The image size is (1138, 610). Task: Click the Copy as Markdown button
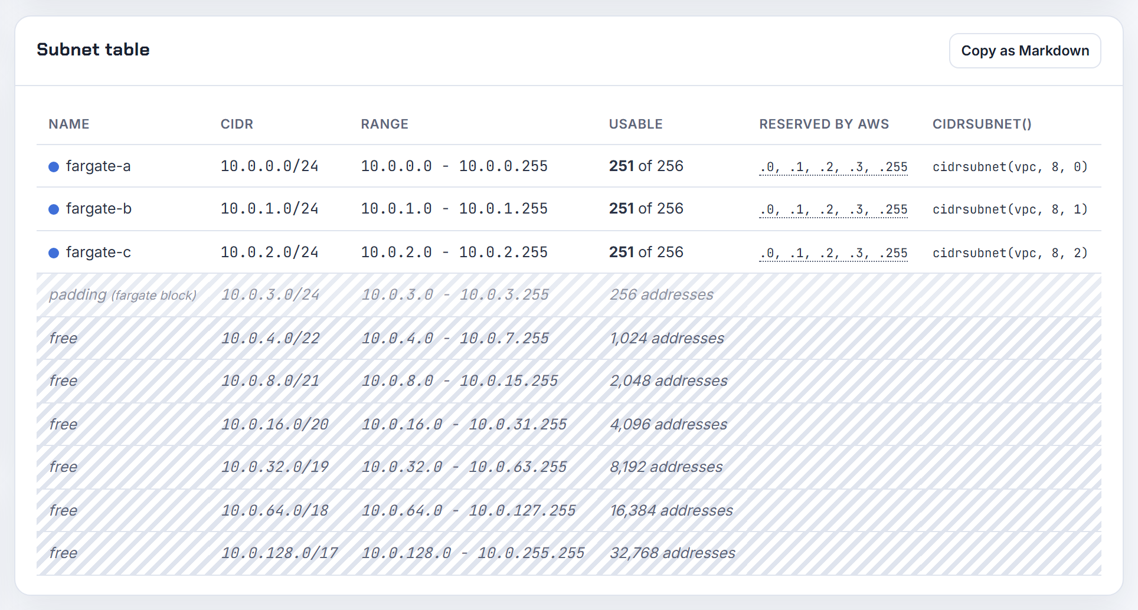click(1025, 51)
